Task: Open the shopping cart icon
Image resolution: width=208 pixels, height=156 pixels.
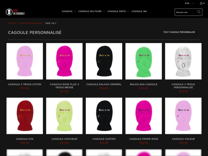Action: pos(201,3)
